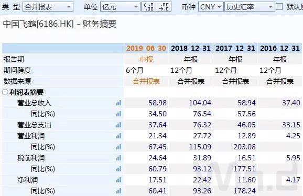Select net profit value 17.51
The image size is (303, 196).
point(157,180)
